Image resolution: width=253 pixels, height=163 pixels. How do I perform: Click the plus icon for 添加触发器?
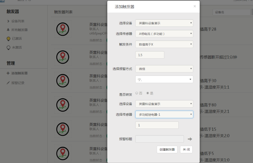(x=8, y=73)
